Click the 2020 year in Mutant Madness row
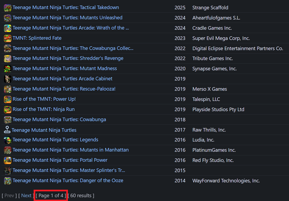This screenshot has height=201, width=289. click(180, 69)
